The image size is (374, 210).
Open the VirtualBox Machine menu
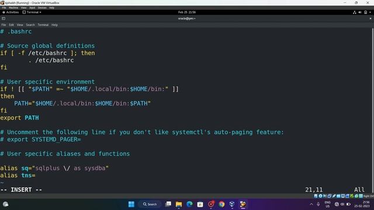13,8
